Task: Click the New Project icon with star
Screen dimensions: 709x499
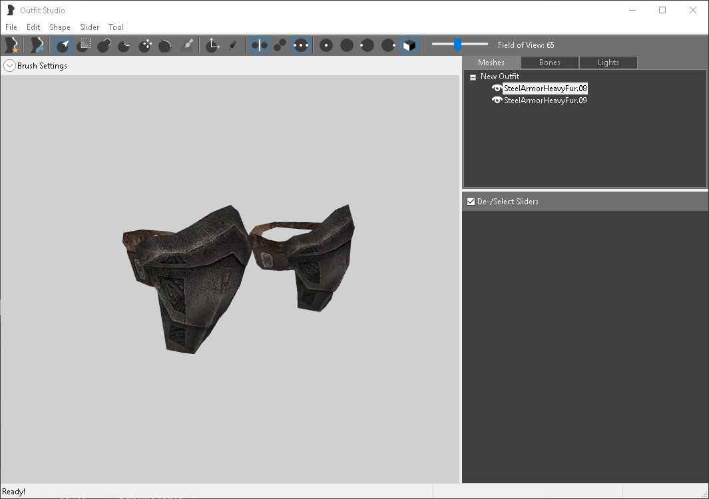Action: [12, 45]
